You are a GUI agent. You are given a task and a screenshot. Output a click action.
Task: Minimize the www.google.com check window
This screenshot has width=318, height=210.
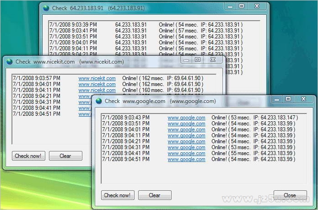pos(277,99)
